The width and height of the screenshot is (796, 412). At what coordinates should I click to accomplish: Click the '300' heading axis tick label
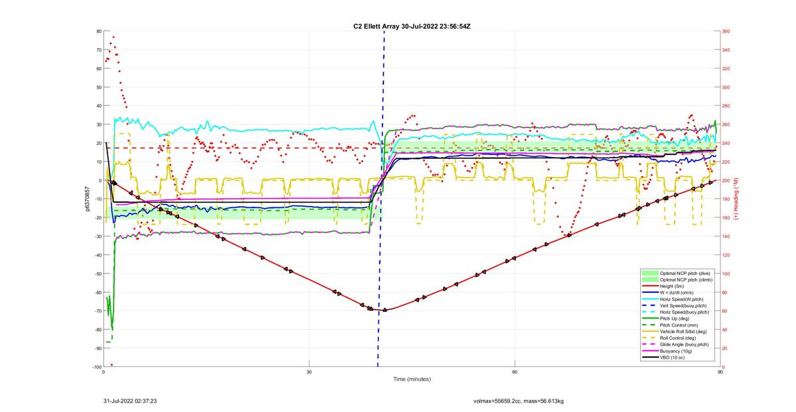point(726,87)
